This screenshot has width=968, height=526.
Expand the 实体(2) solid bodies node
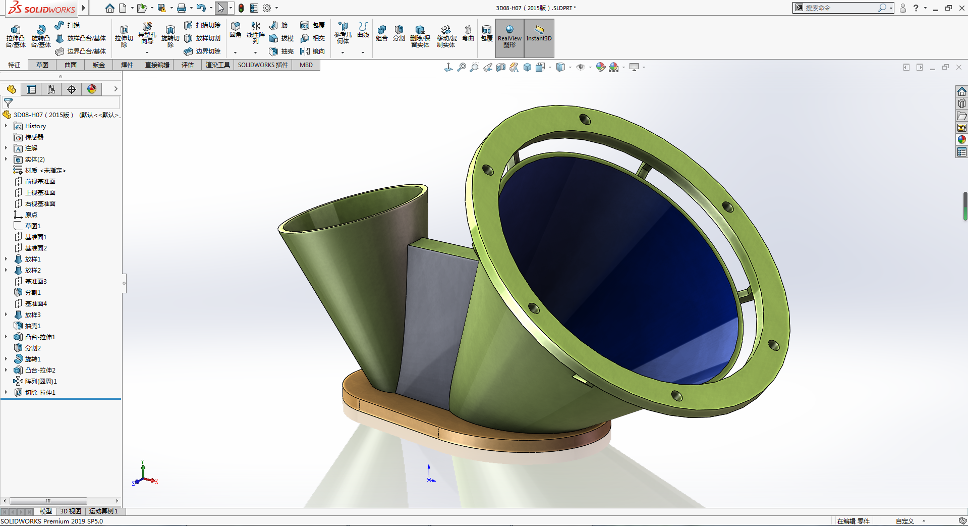coord(6,159)
